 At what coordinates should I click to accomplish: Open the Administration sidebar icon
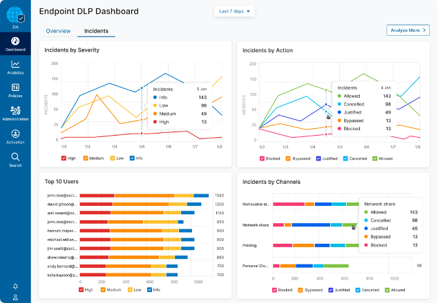click(15, 114)
